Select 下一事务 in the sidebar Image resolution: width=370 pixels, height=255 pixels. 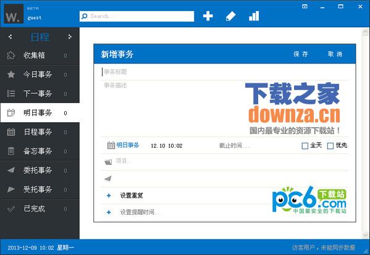(x=40, y=94)
